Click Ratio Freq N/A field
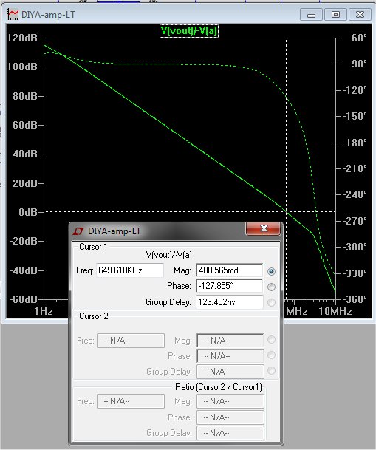This screenshot has width=376, height=450. click(131, 401)
